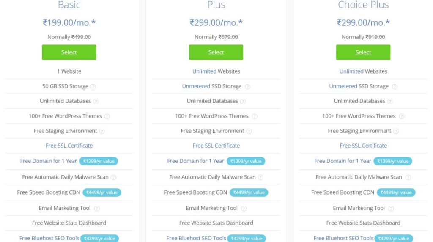Click ₹1399/yr value badge in Choice Plus
Viewport: 433px width, 242px height.
[393, 161]
